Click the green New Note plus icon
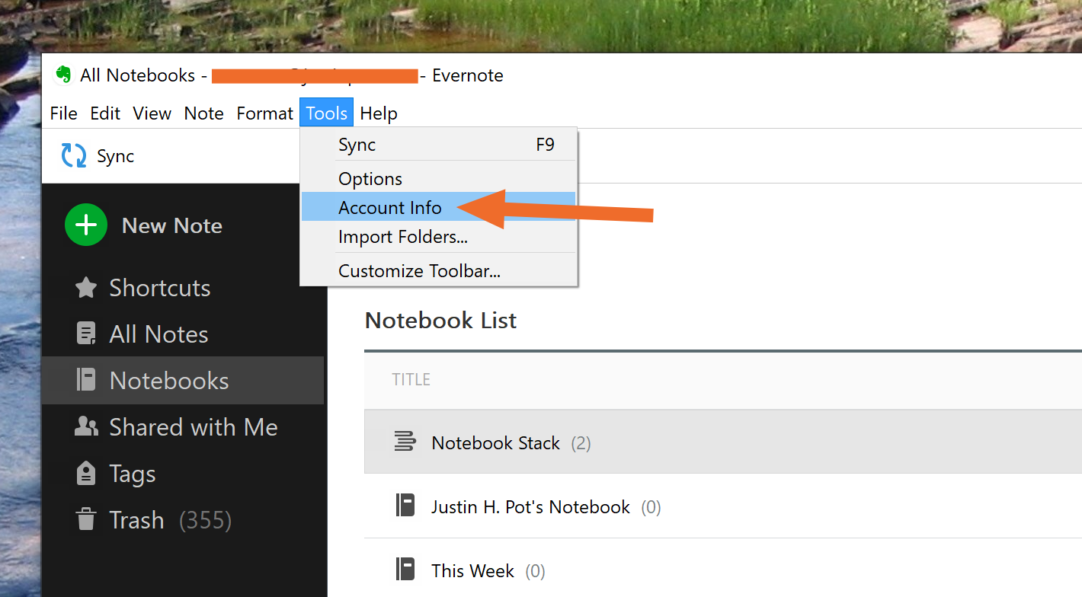 [86, 225]
